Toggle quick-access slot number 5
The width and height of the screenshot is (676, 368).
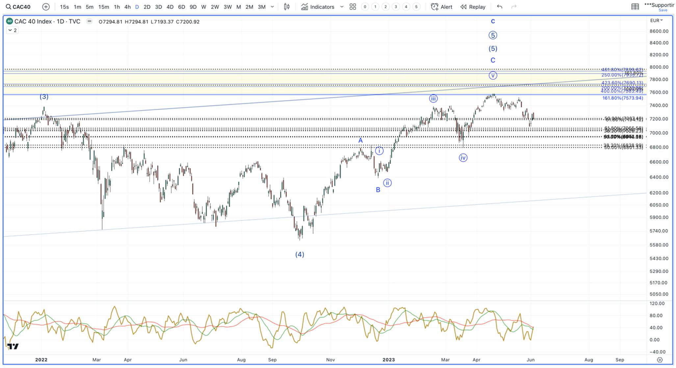pos(416,7)
